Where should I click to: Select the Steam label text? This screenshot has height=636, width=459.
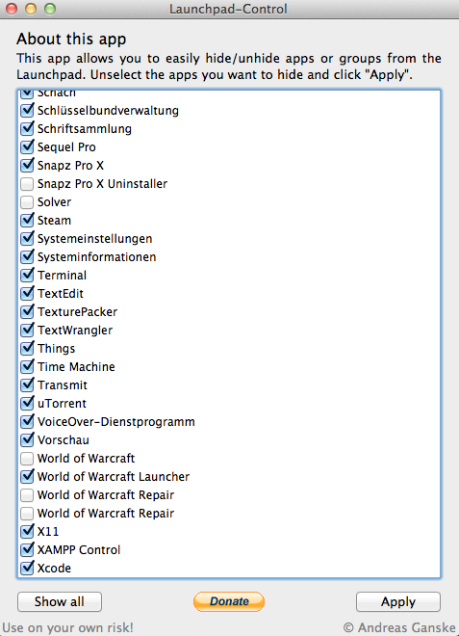click(54, 221)
